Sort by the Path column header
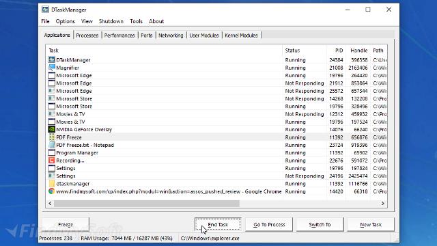 point(378,51)
